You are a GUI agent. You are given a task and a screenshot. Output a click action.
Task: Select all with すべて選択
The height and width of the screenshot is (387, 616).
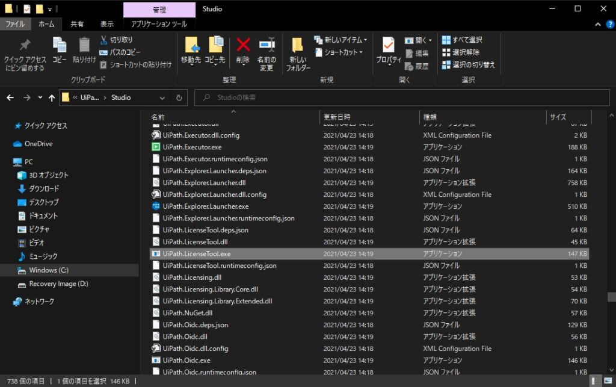tap(462, 40)
